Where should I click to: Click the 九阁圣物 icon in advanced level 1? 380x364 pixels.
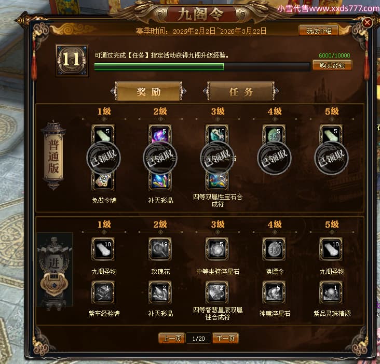[x=103, y=248]
